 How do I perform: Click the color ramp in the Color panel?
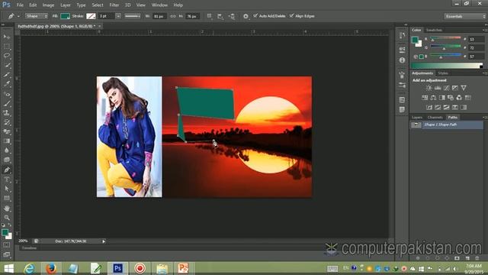pos(447,66)
